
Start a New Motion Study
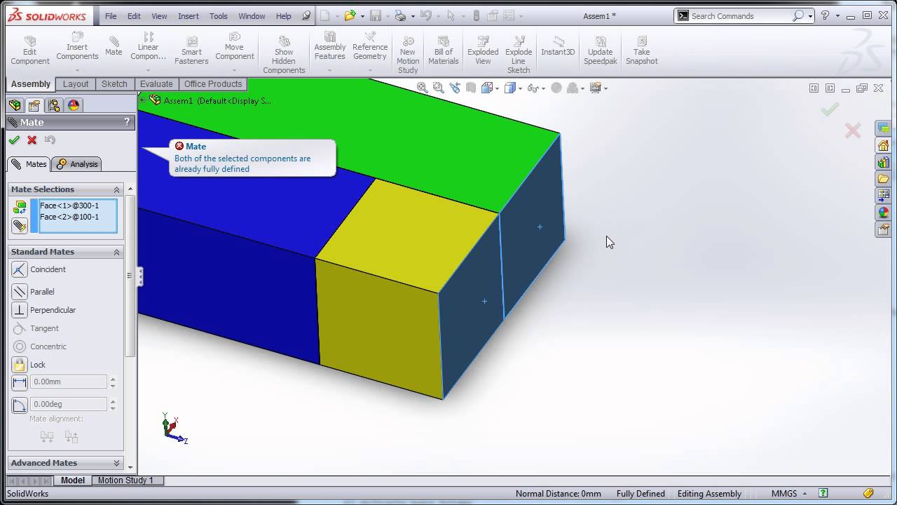(408, 55)
